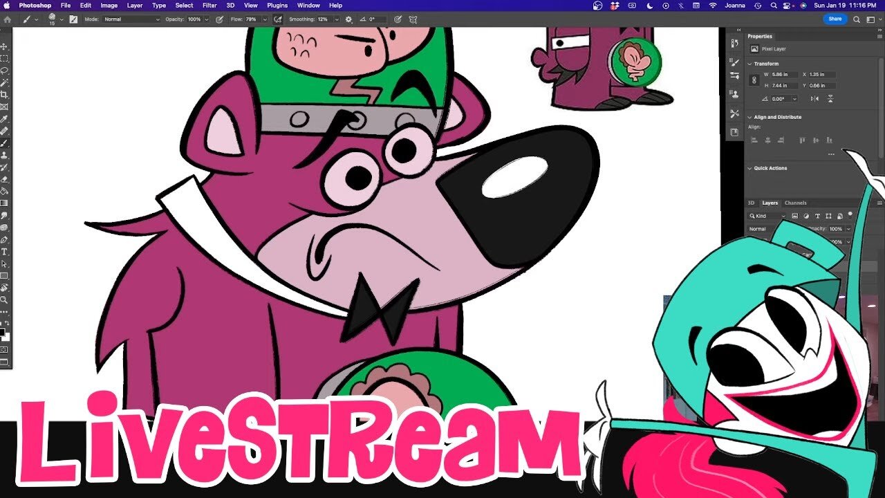Select the Gradient tool

4,203
